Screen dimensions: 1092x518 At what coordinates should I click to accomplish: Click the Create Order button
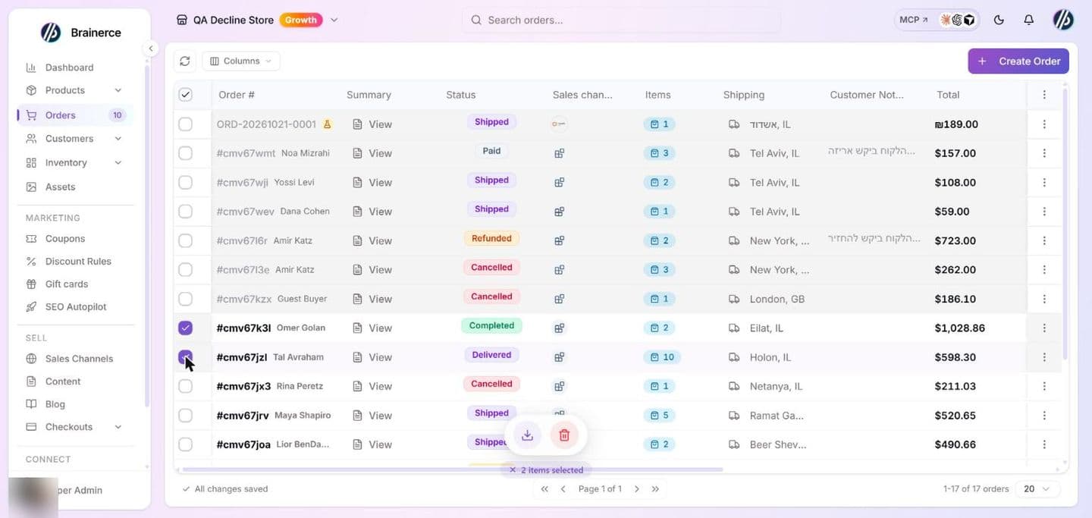[1018, 61]
